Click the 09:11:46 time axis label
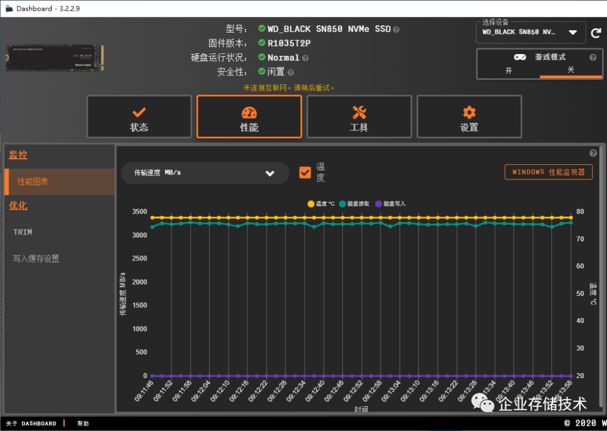Screen dimensions: 607x431 (144, 390)
